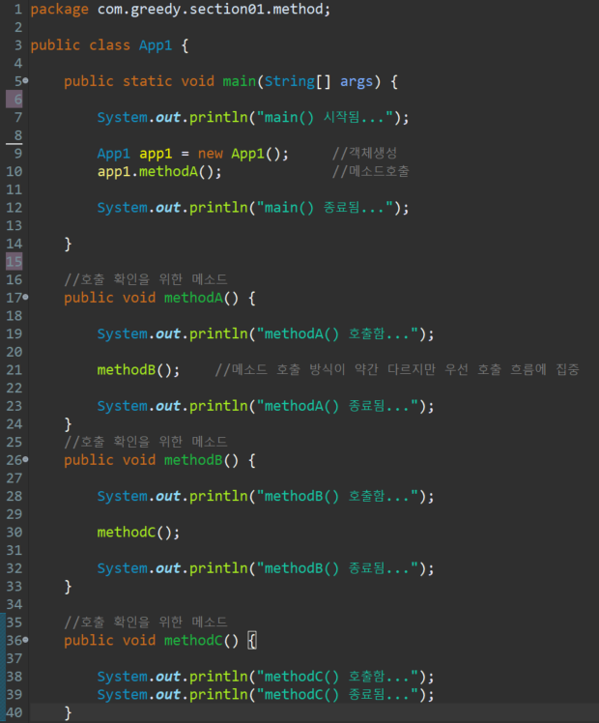Click class name App1 in declaration
This screenshot has width=599, height=723.
point(156,45)
